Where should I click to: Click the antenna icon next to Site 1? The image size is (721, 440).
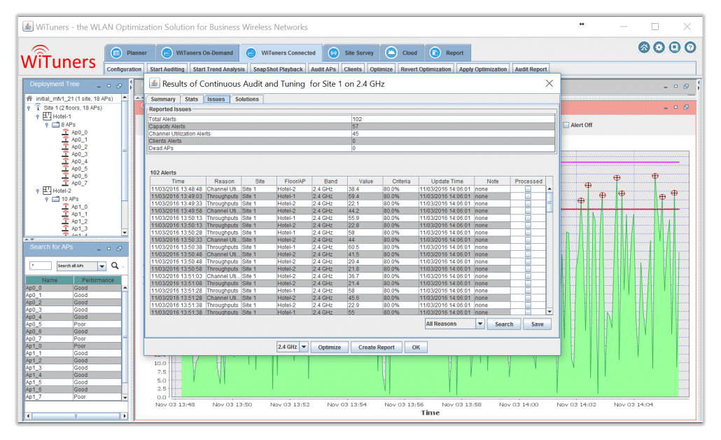[x=38, y=107]
